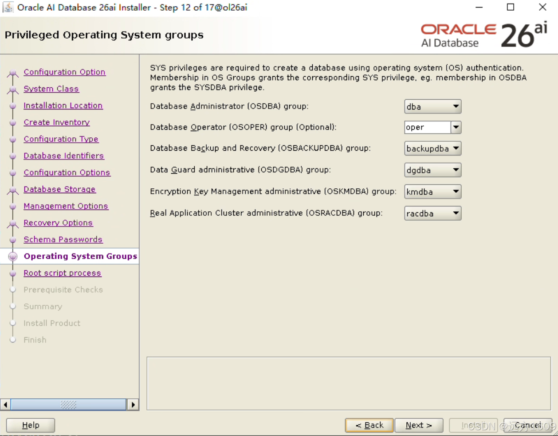
Task: Click the Data Guard administrative group label
Action: (x=240, y=170)
